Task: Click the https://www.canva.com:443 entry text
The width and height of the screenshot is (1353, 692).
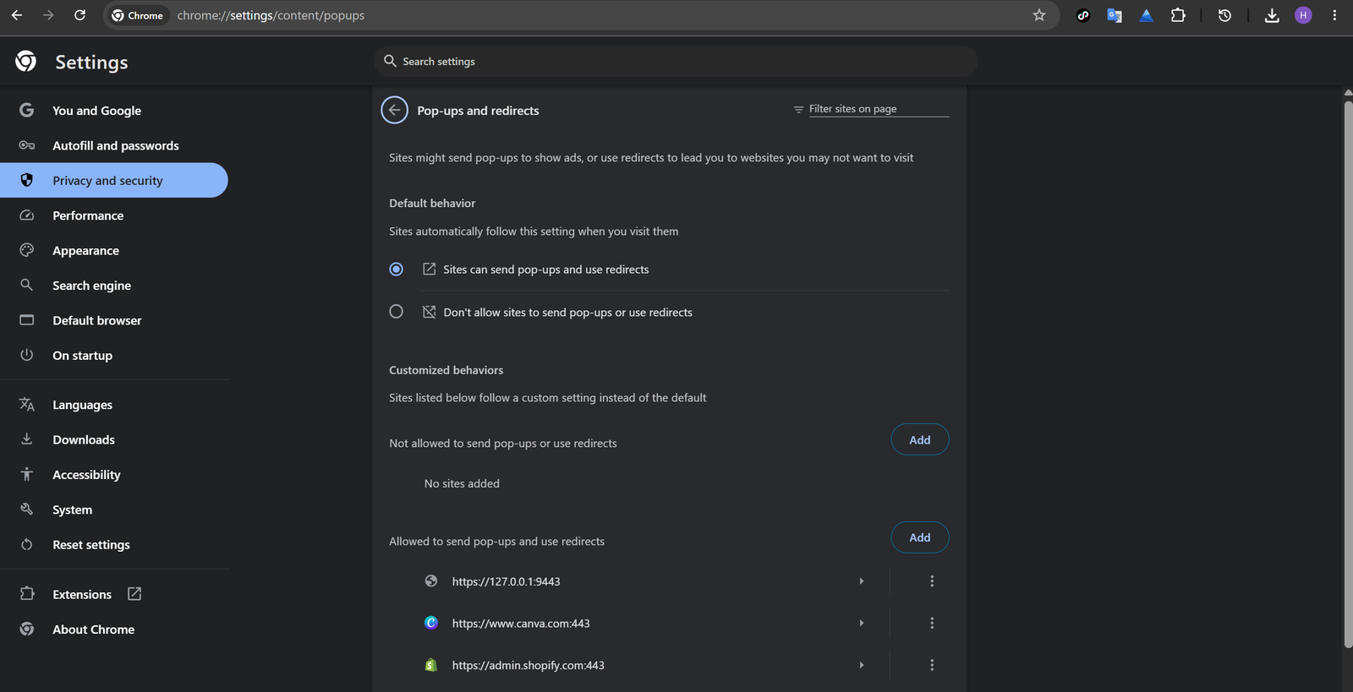Action: tap(521, 624)
